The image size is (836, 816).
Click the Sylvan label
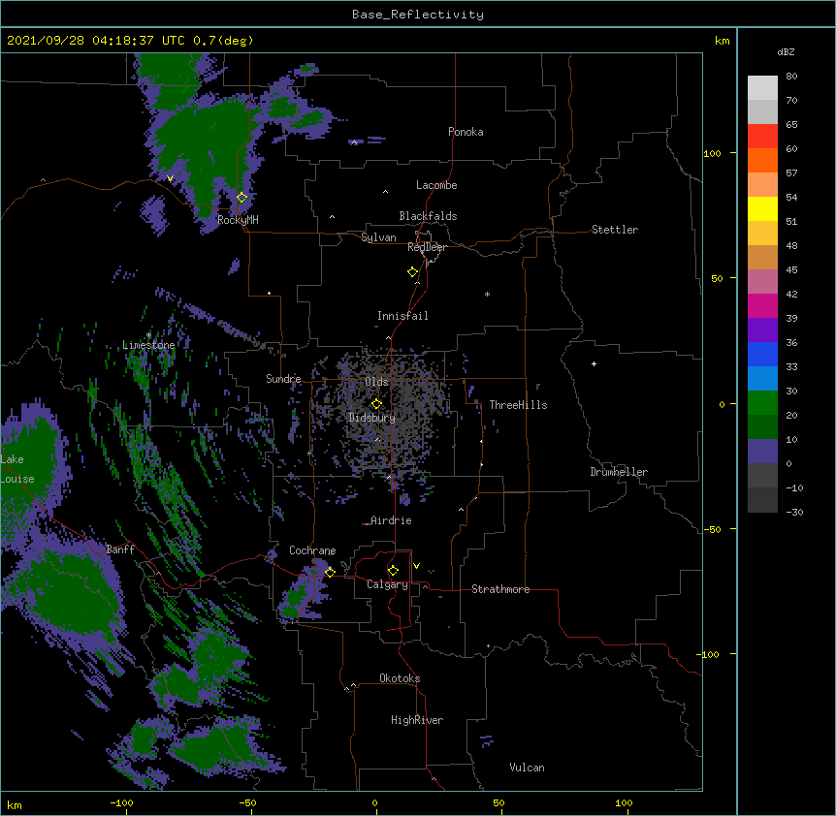[378, 237]
